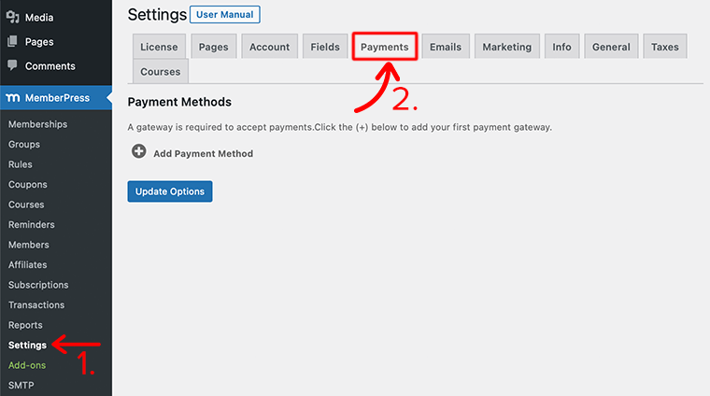Screen dimensions: 710x396
Task: Open the Courses settings tab
Action: (x=161, y=72)
